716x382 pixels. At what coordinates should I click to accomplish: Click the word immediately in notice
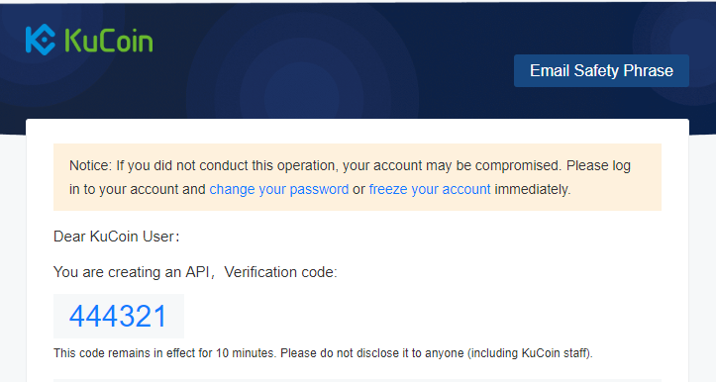(x=533, y=189)
